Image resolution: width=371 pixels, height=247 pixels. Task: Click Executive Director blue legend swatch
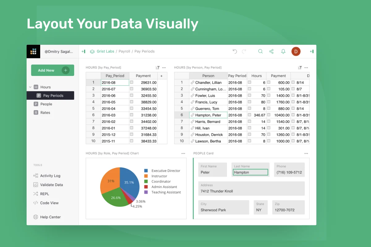(x=146, y=171)
